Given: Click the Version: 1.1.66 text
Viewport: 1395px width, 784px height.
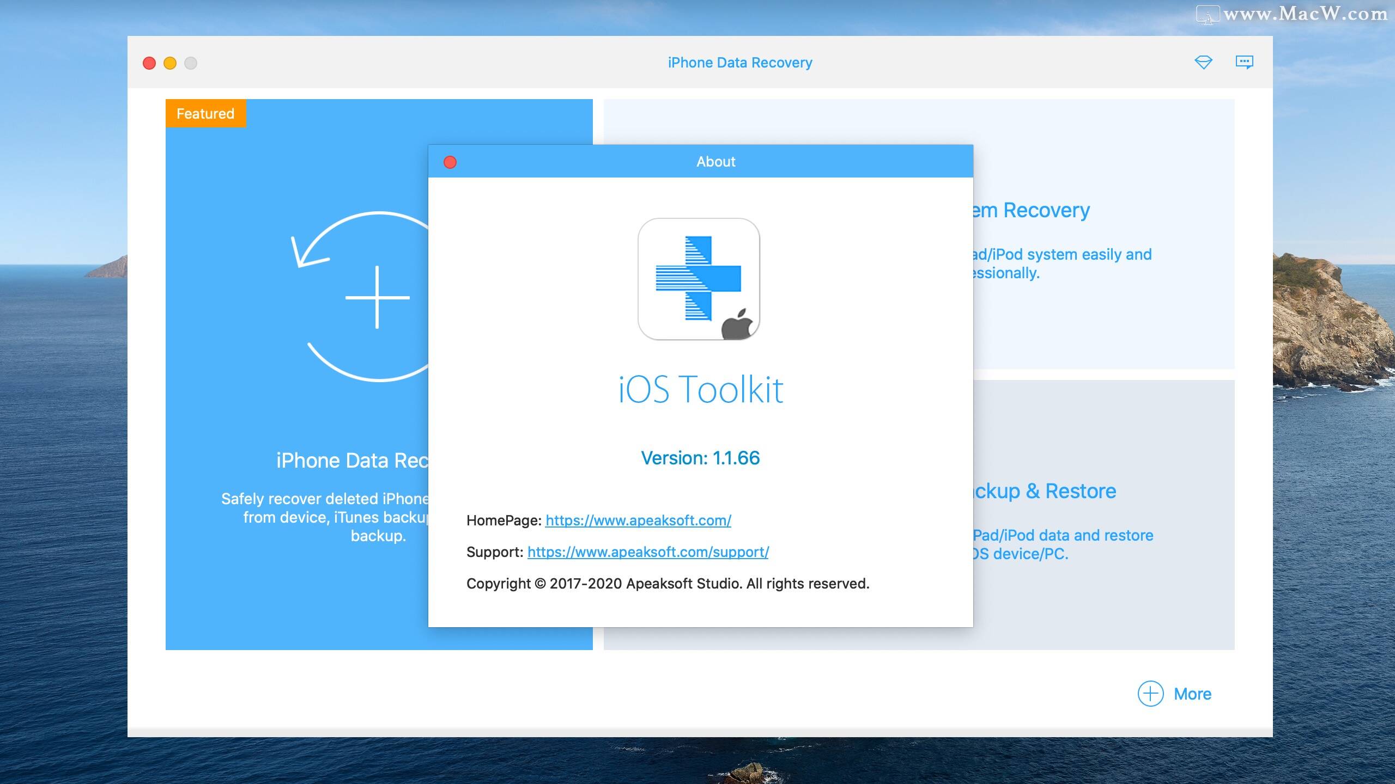Looking at the screenshot, I should pyautogui.click(x=700, y=458).
